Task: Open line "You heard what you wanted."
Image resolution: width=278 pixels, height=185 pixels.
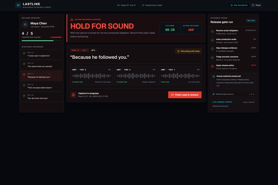Action: (x=41, y=65)
